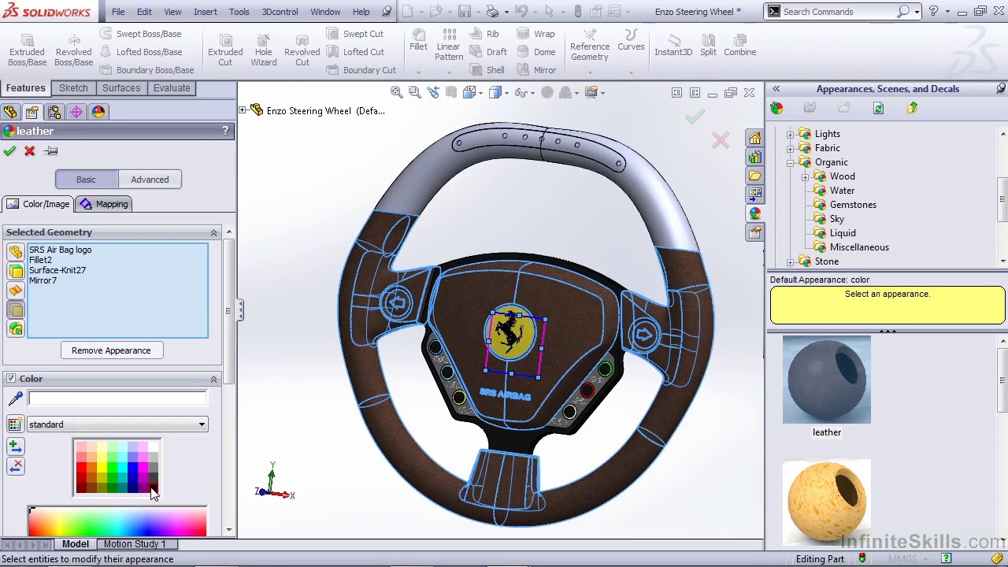
Task: Collapse the Color section
Action: (213, 379)
